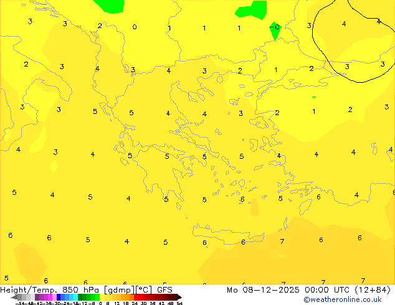Click the '54' legend scale label at far right

click(180, 304)
